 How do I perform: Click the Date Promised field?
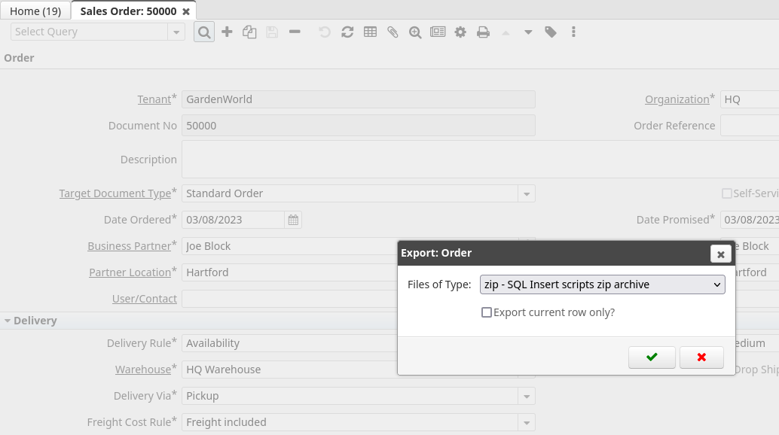(750, 220)
